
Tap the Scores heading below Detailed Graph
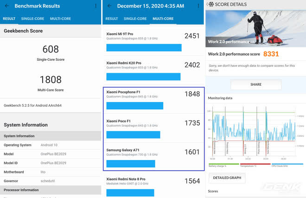click(x=213, y=192)
